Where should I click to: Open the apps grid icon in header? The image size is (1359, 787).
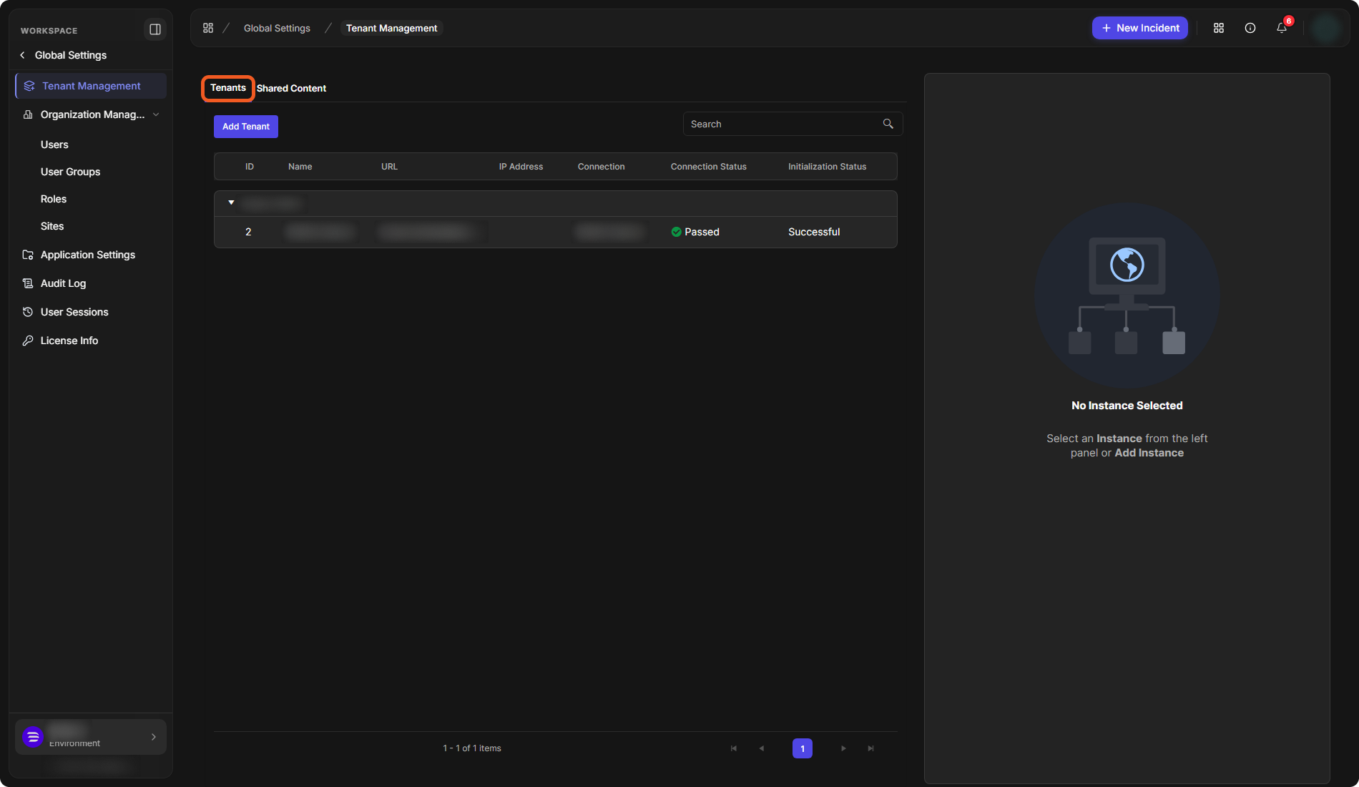pyautogui.click(x=1219, y=28)
